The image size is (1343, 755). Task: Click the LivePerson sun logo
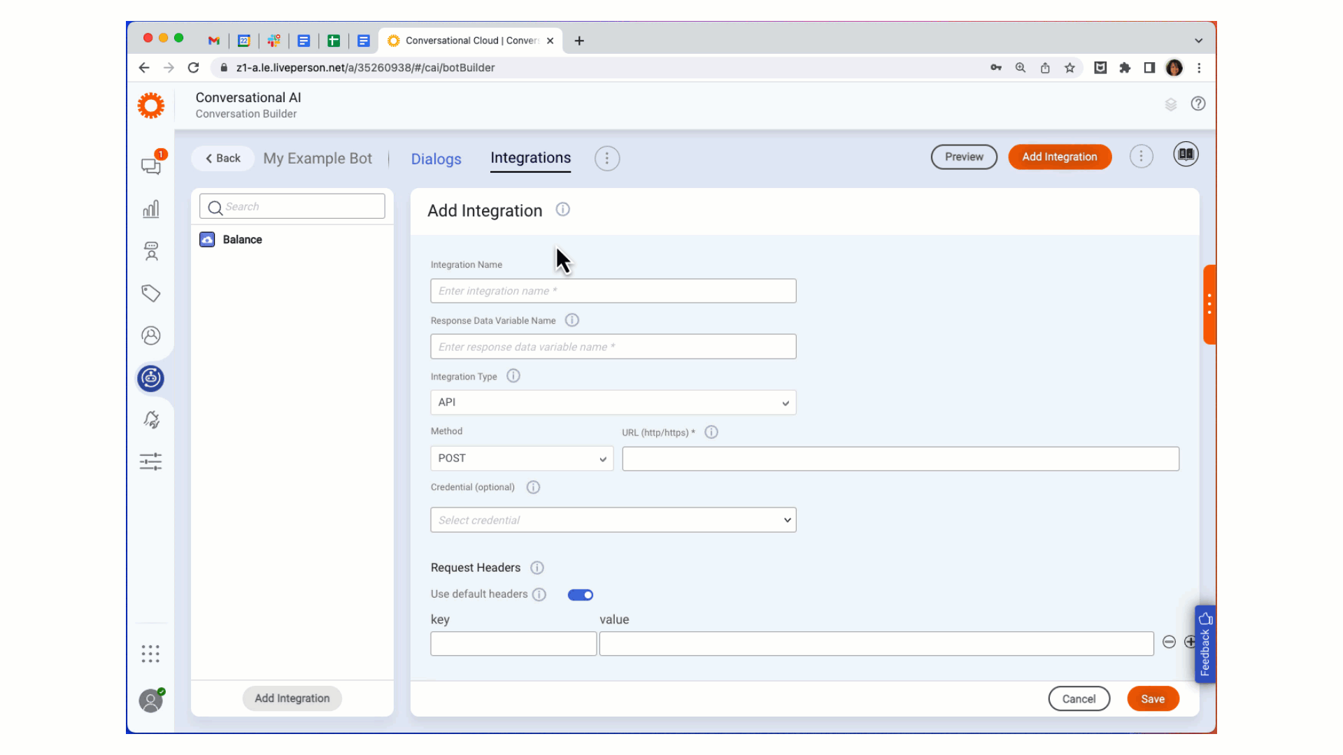pyautogui.click(x=151, y=106)
